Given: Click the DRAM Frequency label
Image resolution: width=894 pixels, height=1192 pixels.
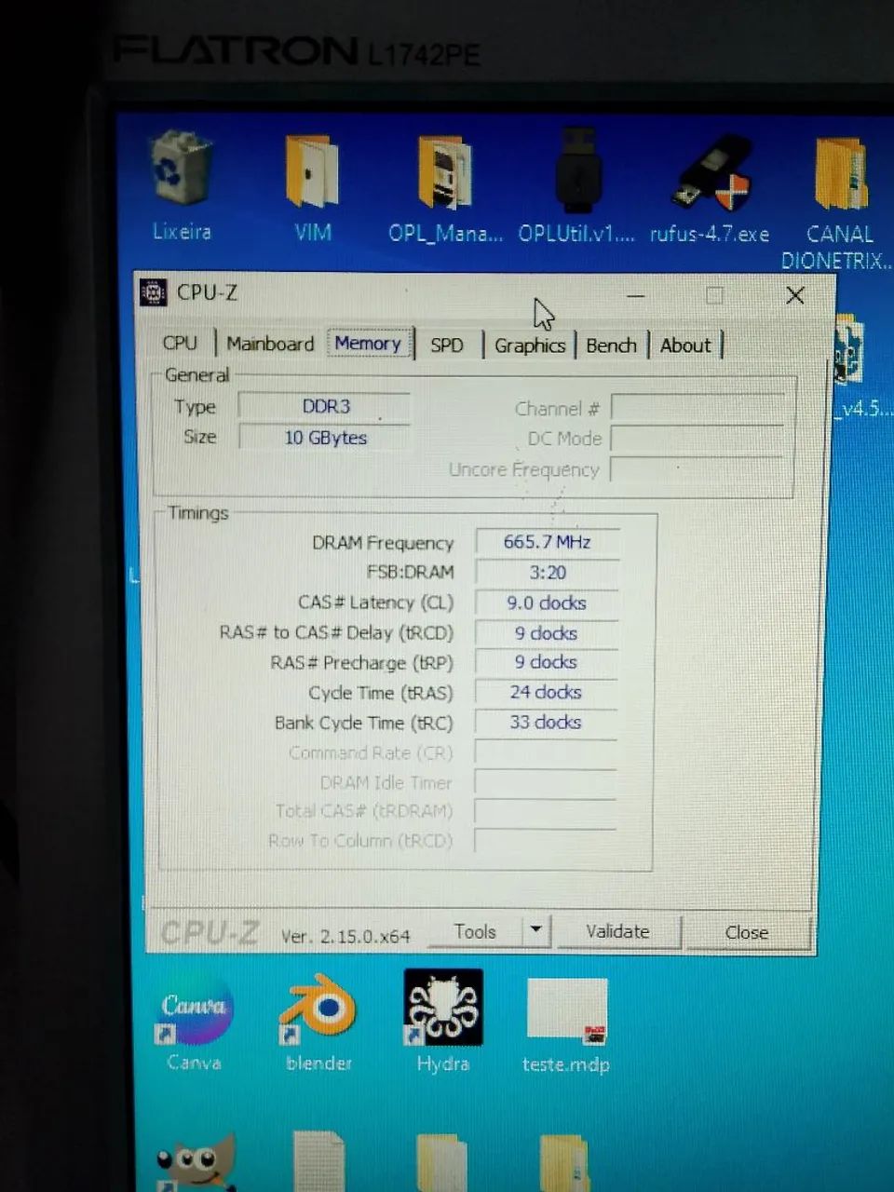Looking at the screenshot, I should (x=383, y=543).
